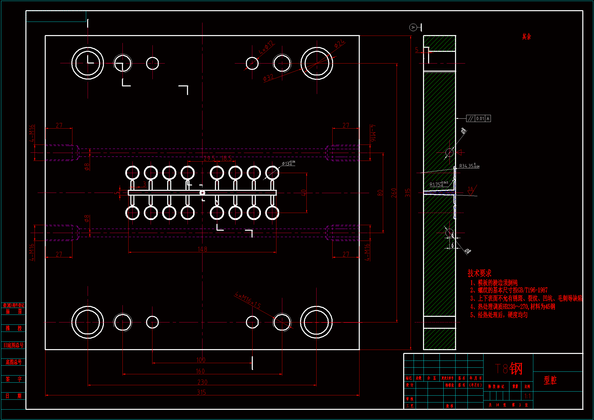Image resolution: width=594 pixels, height=420 pixels.
Task: Click the 4×M16×1.5 thread callout
Action: point(248,300)
